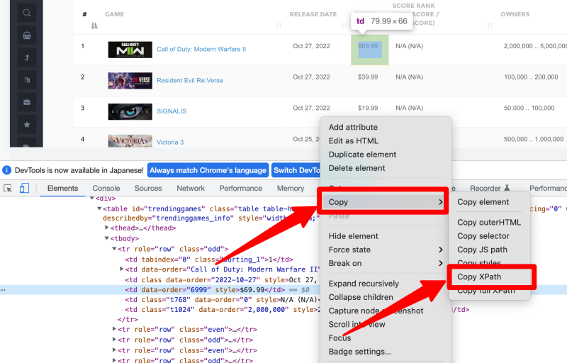Open the Victoria 3 game link
The width and height of the screenshot is (567, 363).
pyautogui.click(x=170, y=142)
